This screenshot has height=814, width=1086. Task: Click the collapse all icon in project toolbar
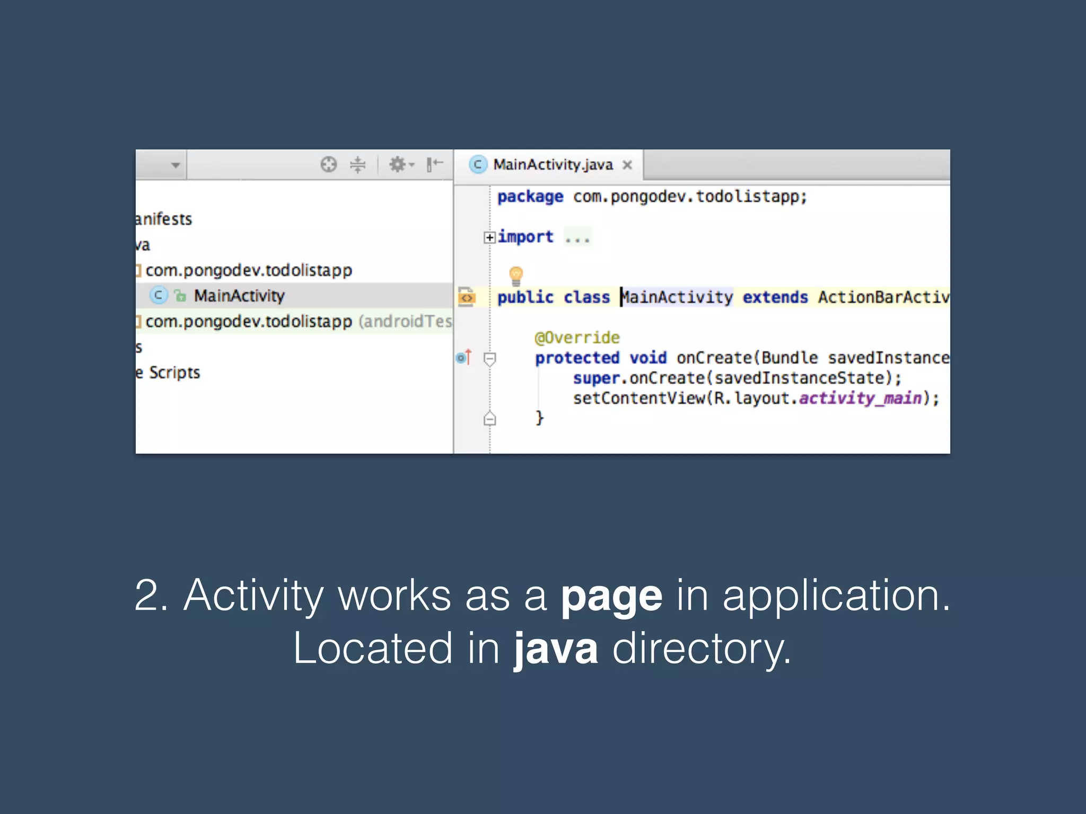tap(358, 164)
